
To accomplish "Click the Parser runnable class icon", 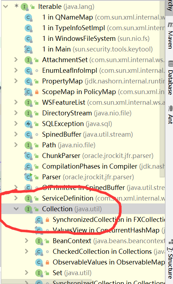I will coord(28,177).
